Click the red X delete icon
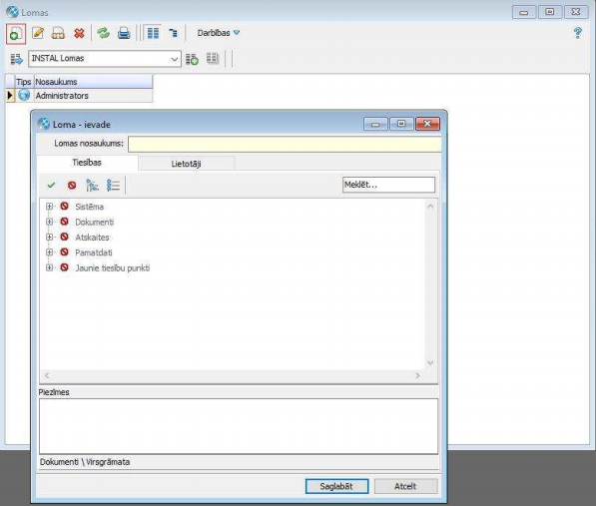This screenshot has height=506, width=596. [x=79, y=33]
